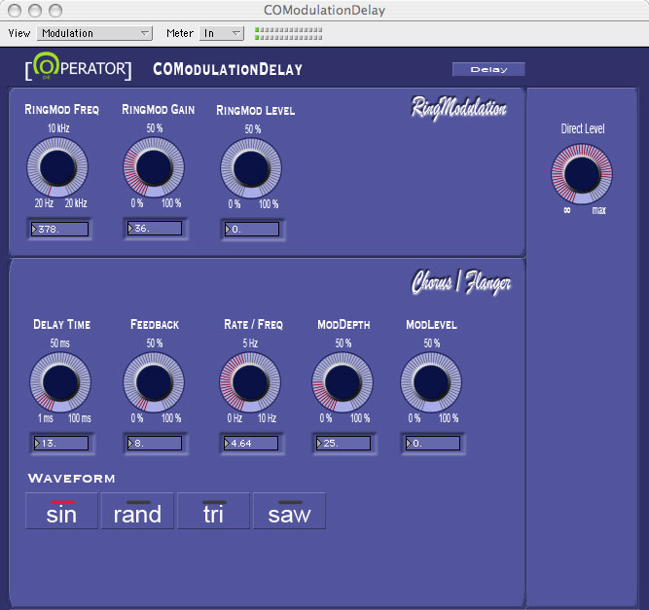
Task: Open the View Modulation dropdown
Action: [94, 33]
